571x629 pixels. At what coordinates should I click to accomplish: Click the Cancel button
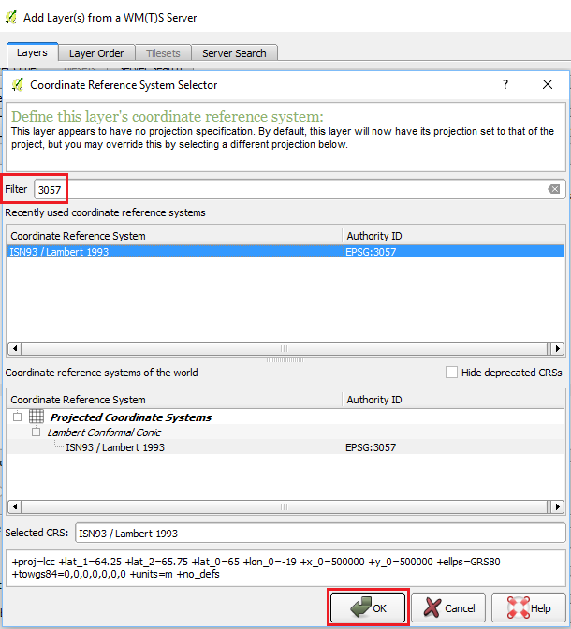coord(448,607)
